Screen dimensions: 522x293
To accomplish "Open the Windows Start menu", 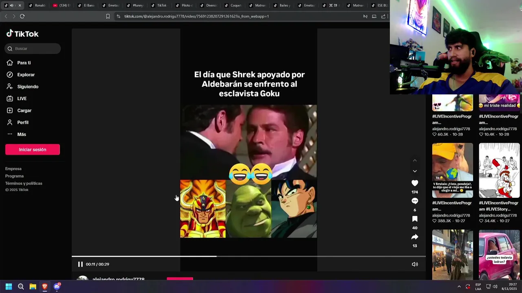I will point(9,286).
